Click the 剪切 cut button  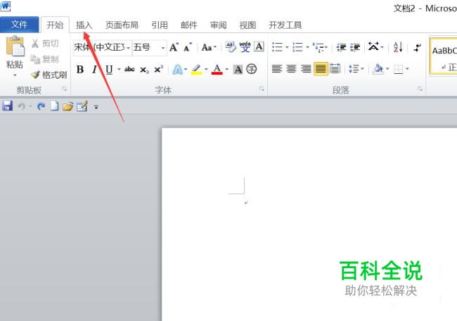45,44
